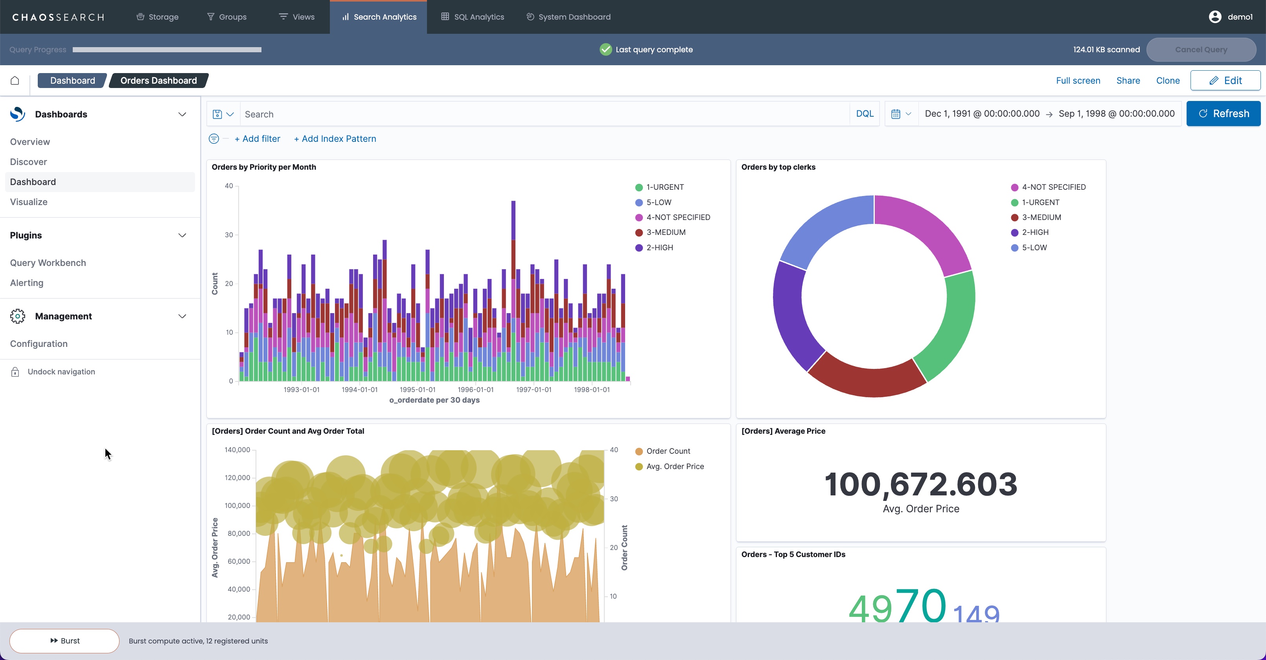Hide 5-LOW via Orders by top clerks legend
The width and height of the screenshot is (1266, 660).
[x=1033, y=247]
